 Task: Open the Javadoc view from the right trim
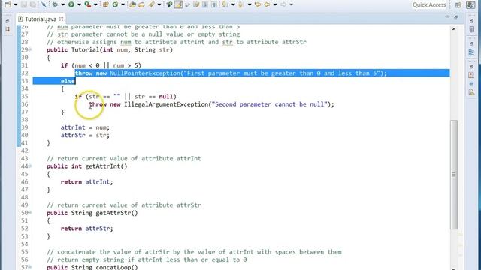(471, 83)
